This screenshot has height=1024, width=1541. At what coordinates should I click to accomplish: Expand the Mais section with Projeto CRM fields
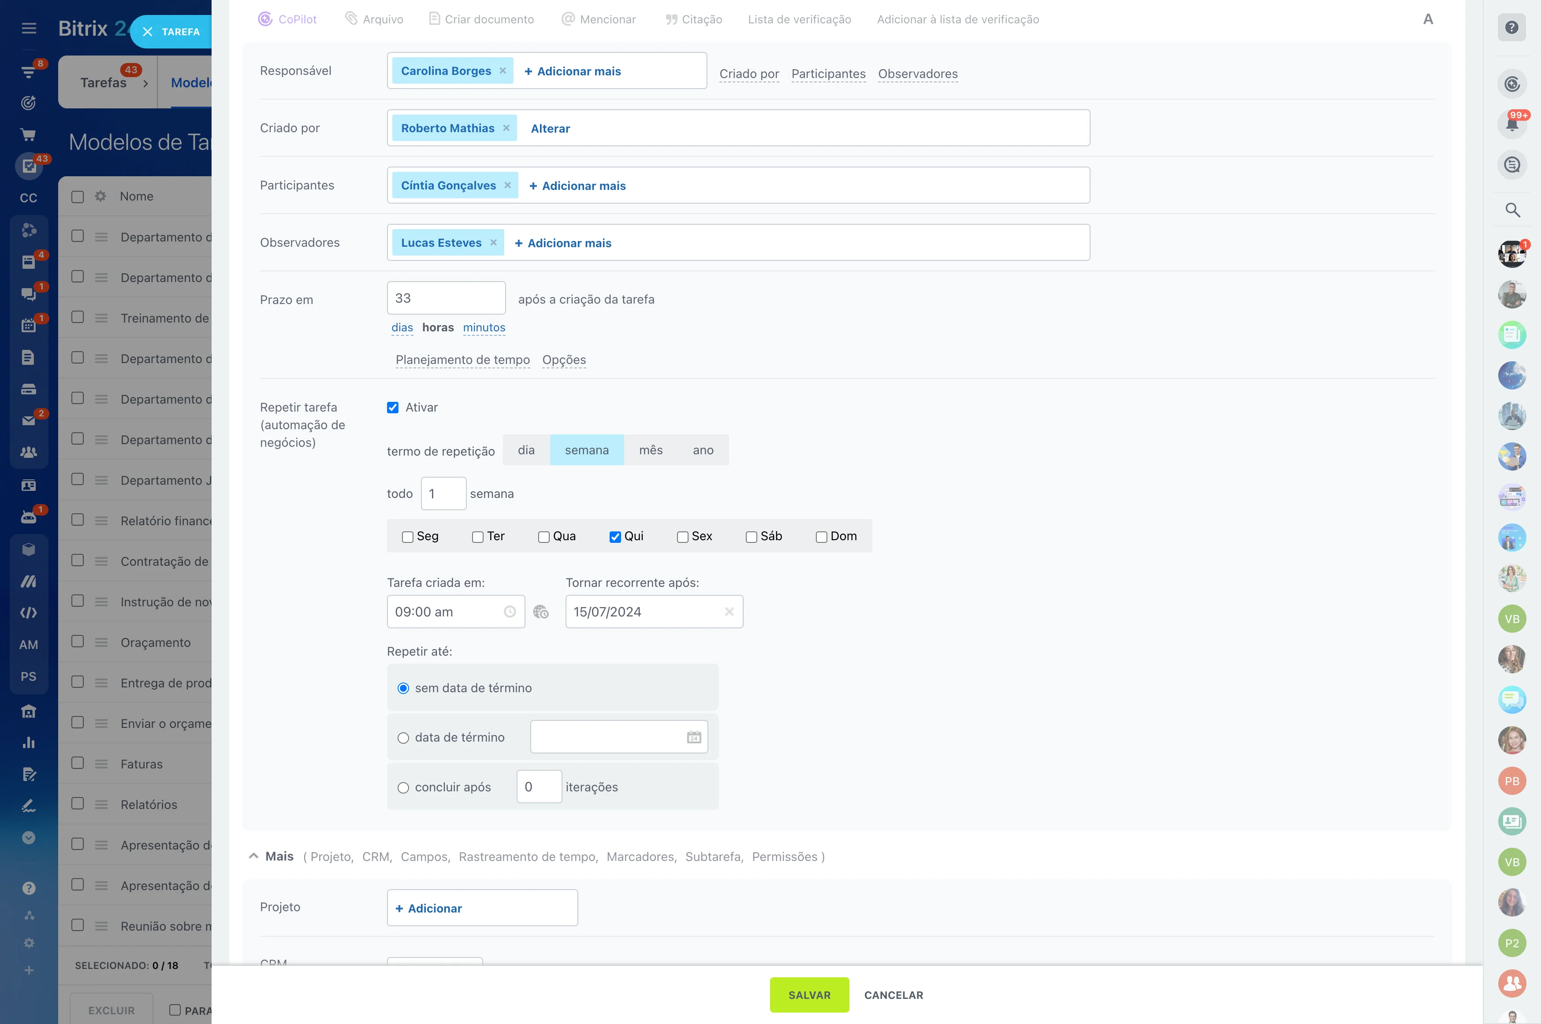[x=253, y=856]
